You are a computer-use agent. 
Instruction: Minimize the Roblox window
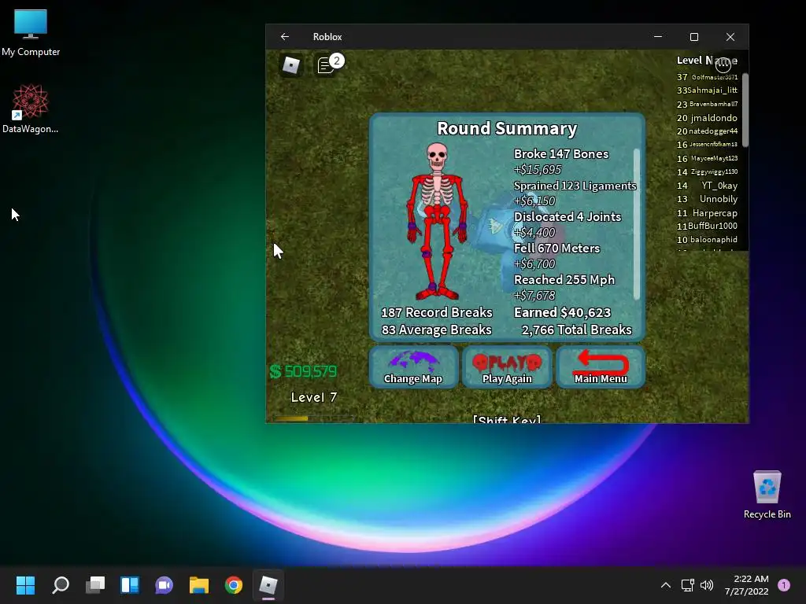(x=658, y=37)
